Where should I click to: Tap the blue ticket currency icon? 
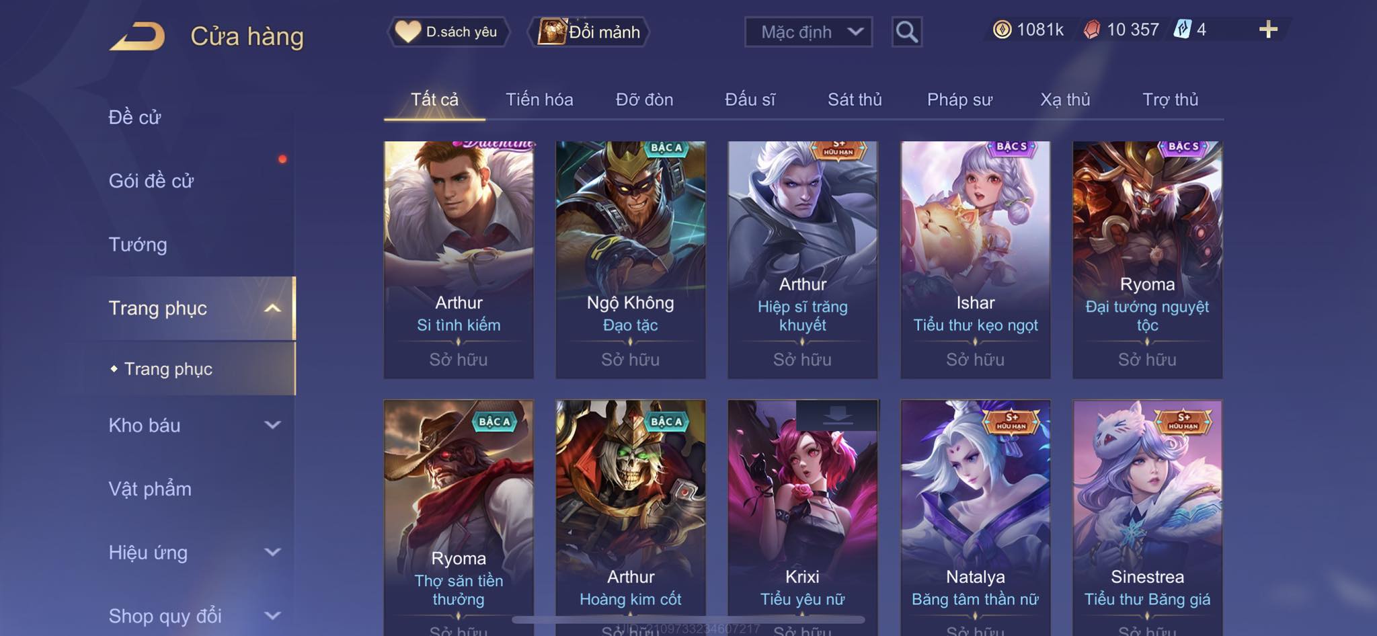pyautogui.click(x=1182, y=30)
